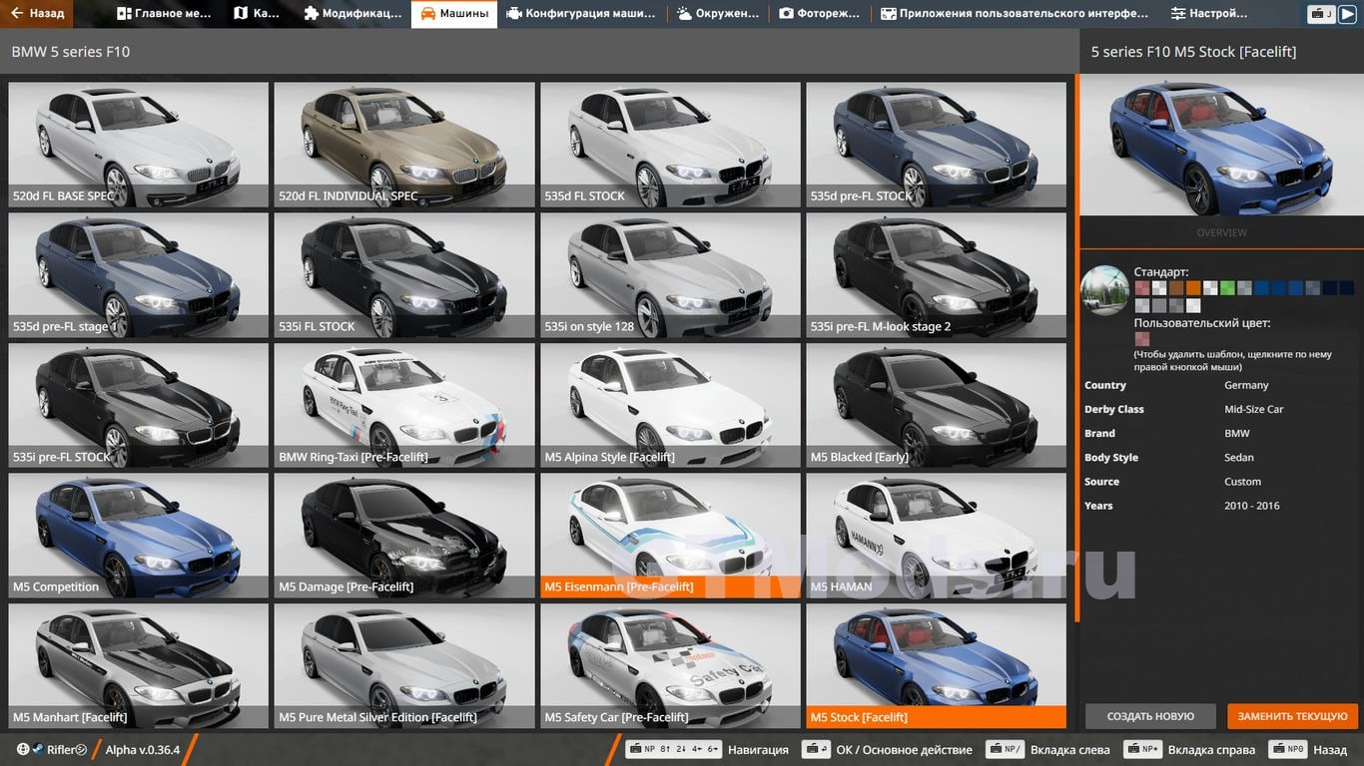Pick the brown standard color swatch
The height and width of the screenshot is (766, 1364).
click(x=1176, y=288)
